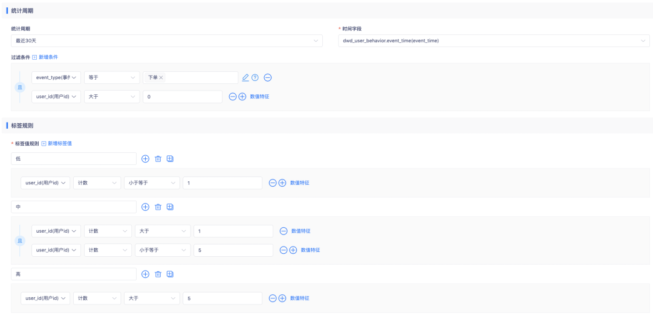The height and width of the screenshot is (316, 653).
Task: Add a rule after 小于等于 1 with plus icon
Action: click(x=282, y=182)
